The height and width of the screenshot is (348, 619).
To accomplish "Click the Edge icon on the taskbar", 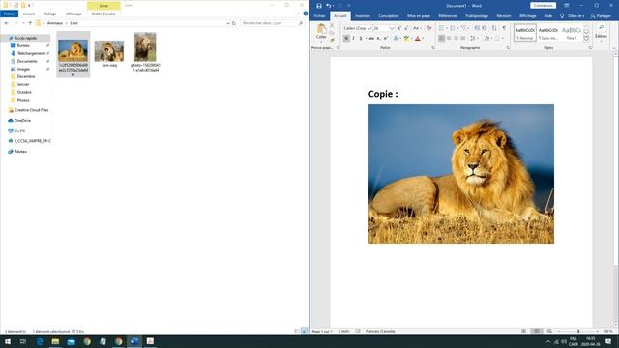I will [x=40, y=341].
